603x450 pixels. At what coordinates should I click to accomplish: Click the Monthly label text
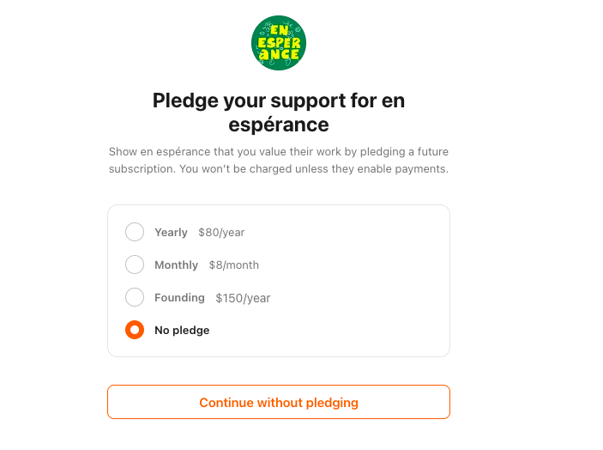176,265
